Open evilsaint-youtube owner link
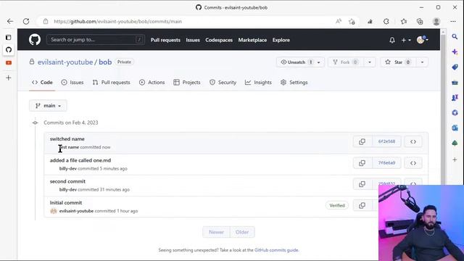Image resolution: width=464 pixels, height=261 pixels. pyautogui.click(x=65, y=62)
